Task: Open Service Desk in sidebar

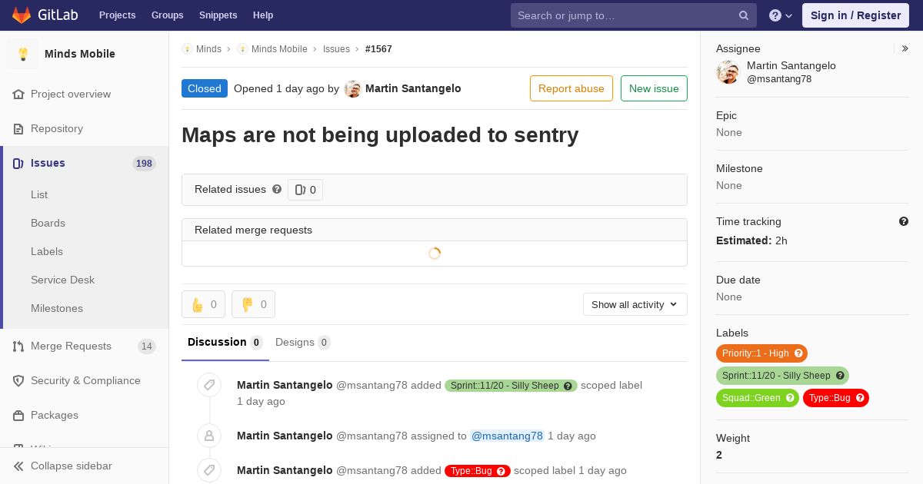Action: coord(62,280)
